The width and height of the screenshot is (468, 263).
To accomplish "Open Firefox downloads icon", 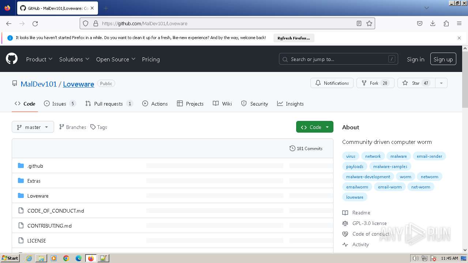I will tap(433, 23).
